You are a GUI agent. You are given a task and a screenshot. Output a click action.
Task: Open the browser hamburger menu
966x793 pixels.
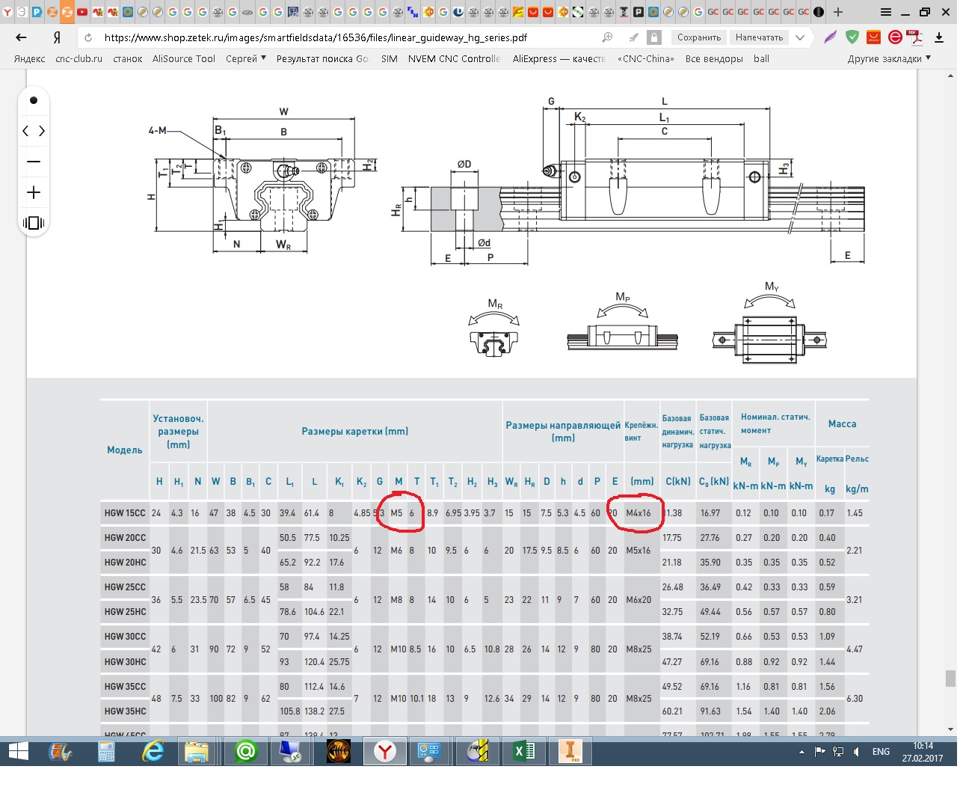coord(886,12)
